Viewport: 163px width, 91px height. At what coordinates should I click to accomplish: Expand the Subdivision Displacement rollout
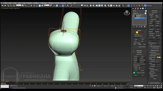click(155, 83)
